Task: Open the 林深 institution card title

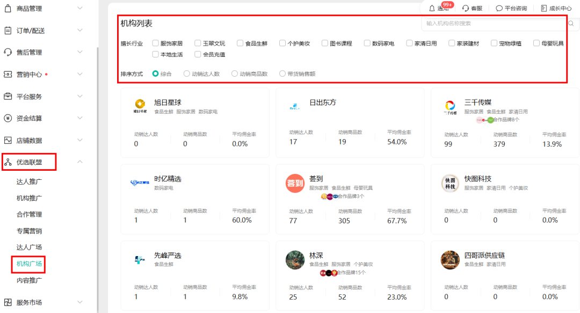Action: (x=316, y=256)
